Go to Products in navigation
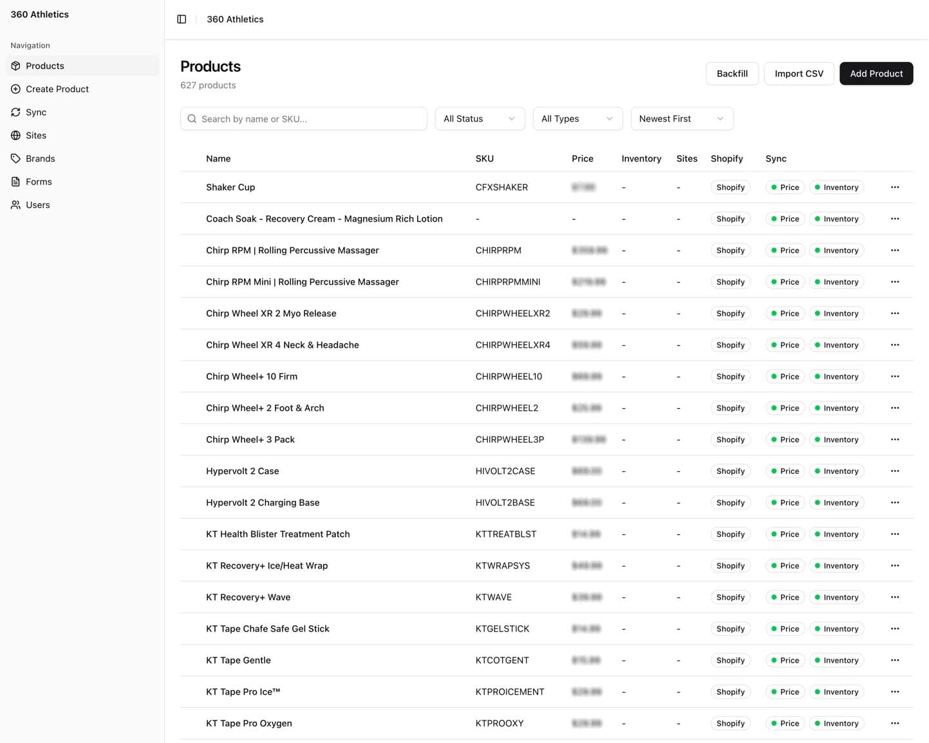This screenshot has width=929, height=743. (x=82, y=66)
